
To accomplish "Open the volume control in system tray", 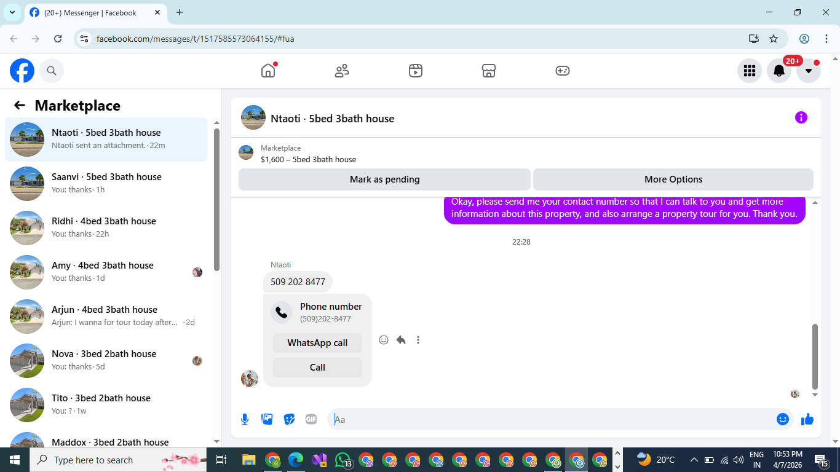I will point(739,460).
